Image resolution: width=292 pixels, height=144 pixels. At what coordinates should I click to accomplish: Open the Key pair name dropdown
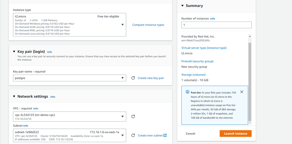(122, 78)
